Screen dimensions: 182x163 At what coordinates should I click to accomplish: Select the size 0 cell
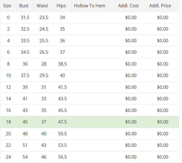tap(8, 17)
